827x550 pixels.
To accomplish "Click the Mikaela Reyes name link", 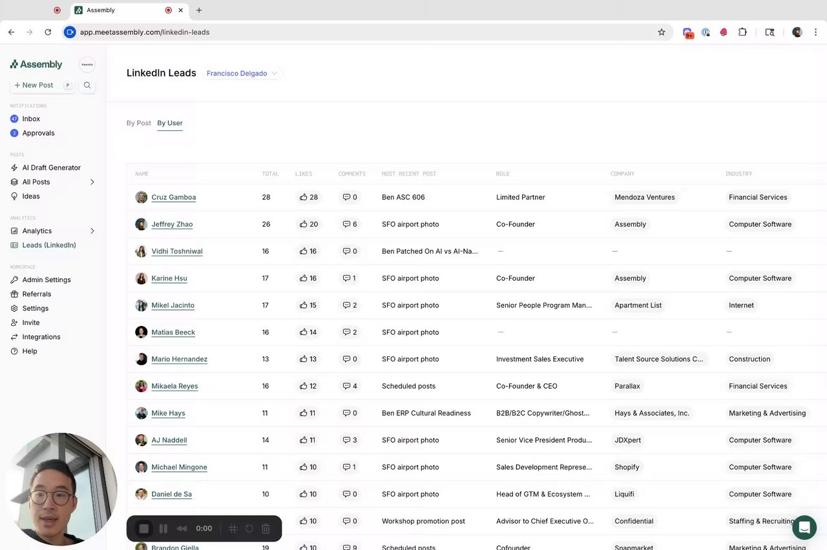I will tap(174, 387).
